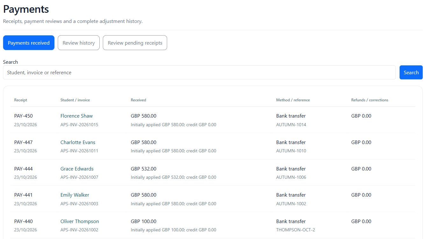The width and height of the screenshot is (425, 239).
Task: Switch to the Payments received tab
Action: tap(29, 43)
